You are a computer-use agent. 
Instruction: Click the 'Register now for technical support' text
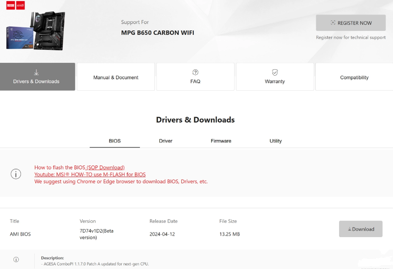(351, 37)
